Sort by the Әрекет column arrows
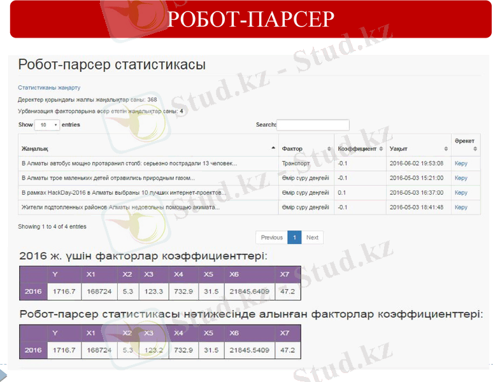The image size is (493, 382). point(475,148)
